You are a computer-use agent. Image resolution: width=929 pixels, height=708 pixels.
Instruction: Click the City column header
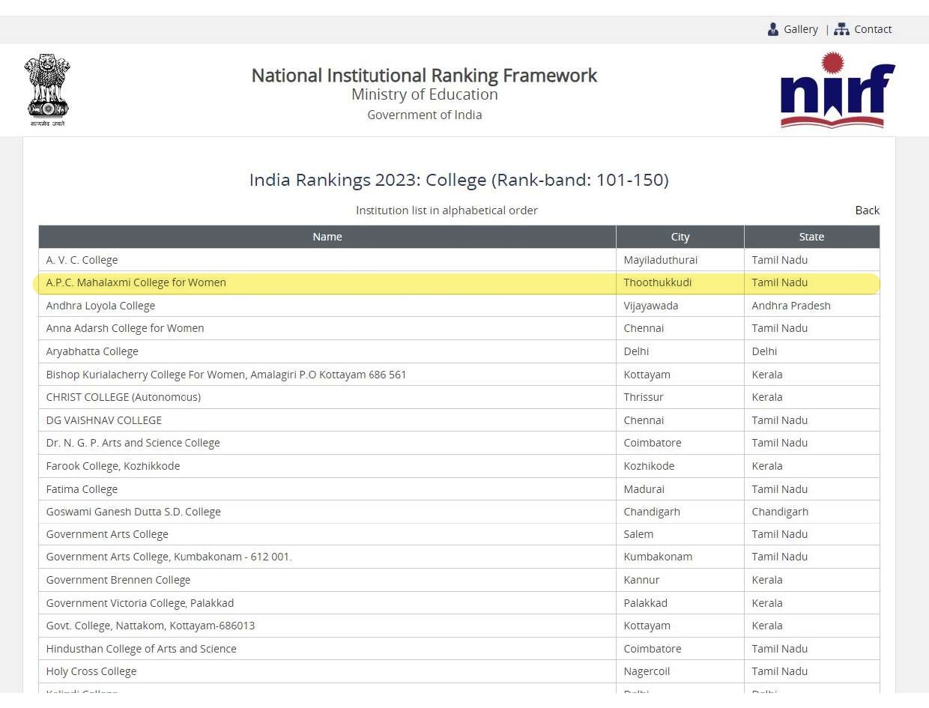[x=680, y=237]
